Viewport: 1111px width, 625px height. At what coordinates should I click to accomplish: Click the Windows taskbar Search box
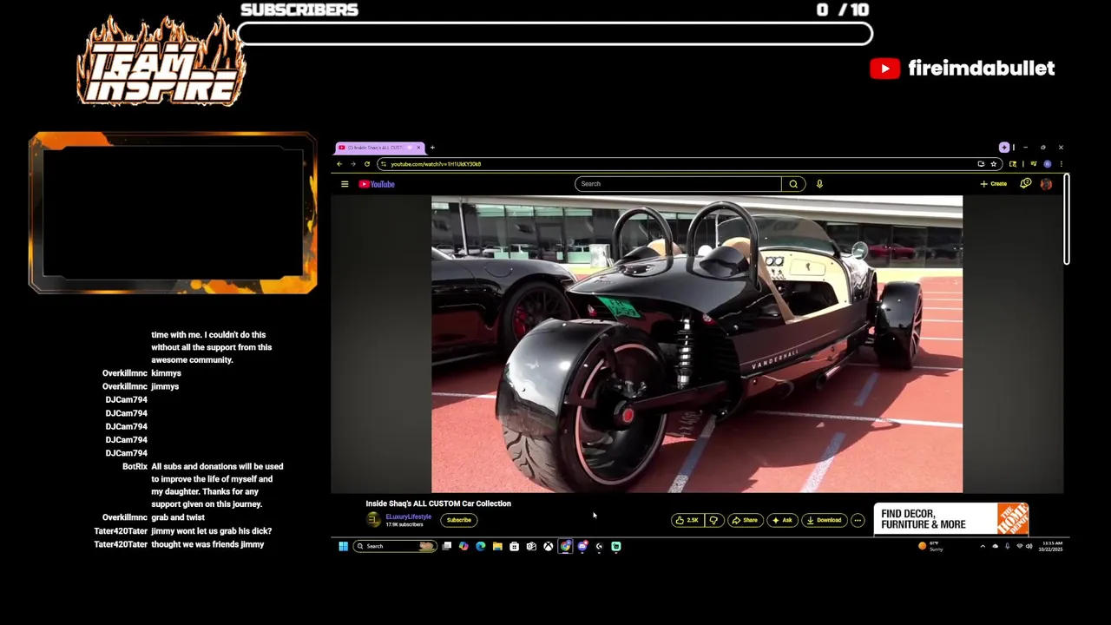(394, 546)
